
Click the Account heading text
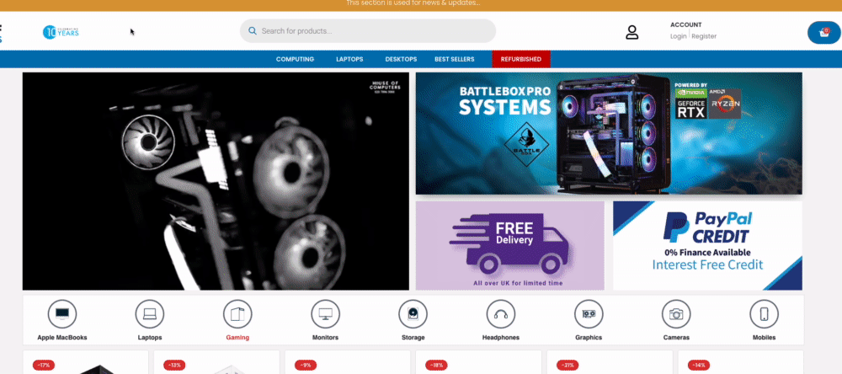pyautogui.click(x=685, y=24)
